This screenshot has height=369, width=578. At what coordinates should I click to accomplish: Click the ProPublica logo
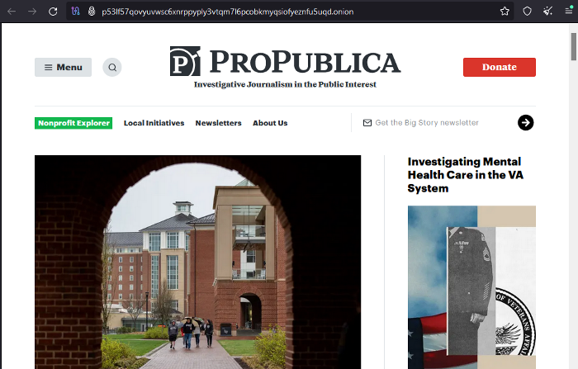point(285,67)
